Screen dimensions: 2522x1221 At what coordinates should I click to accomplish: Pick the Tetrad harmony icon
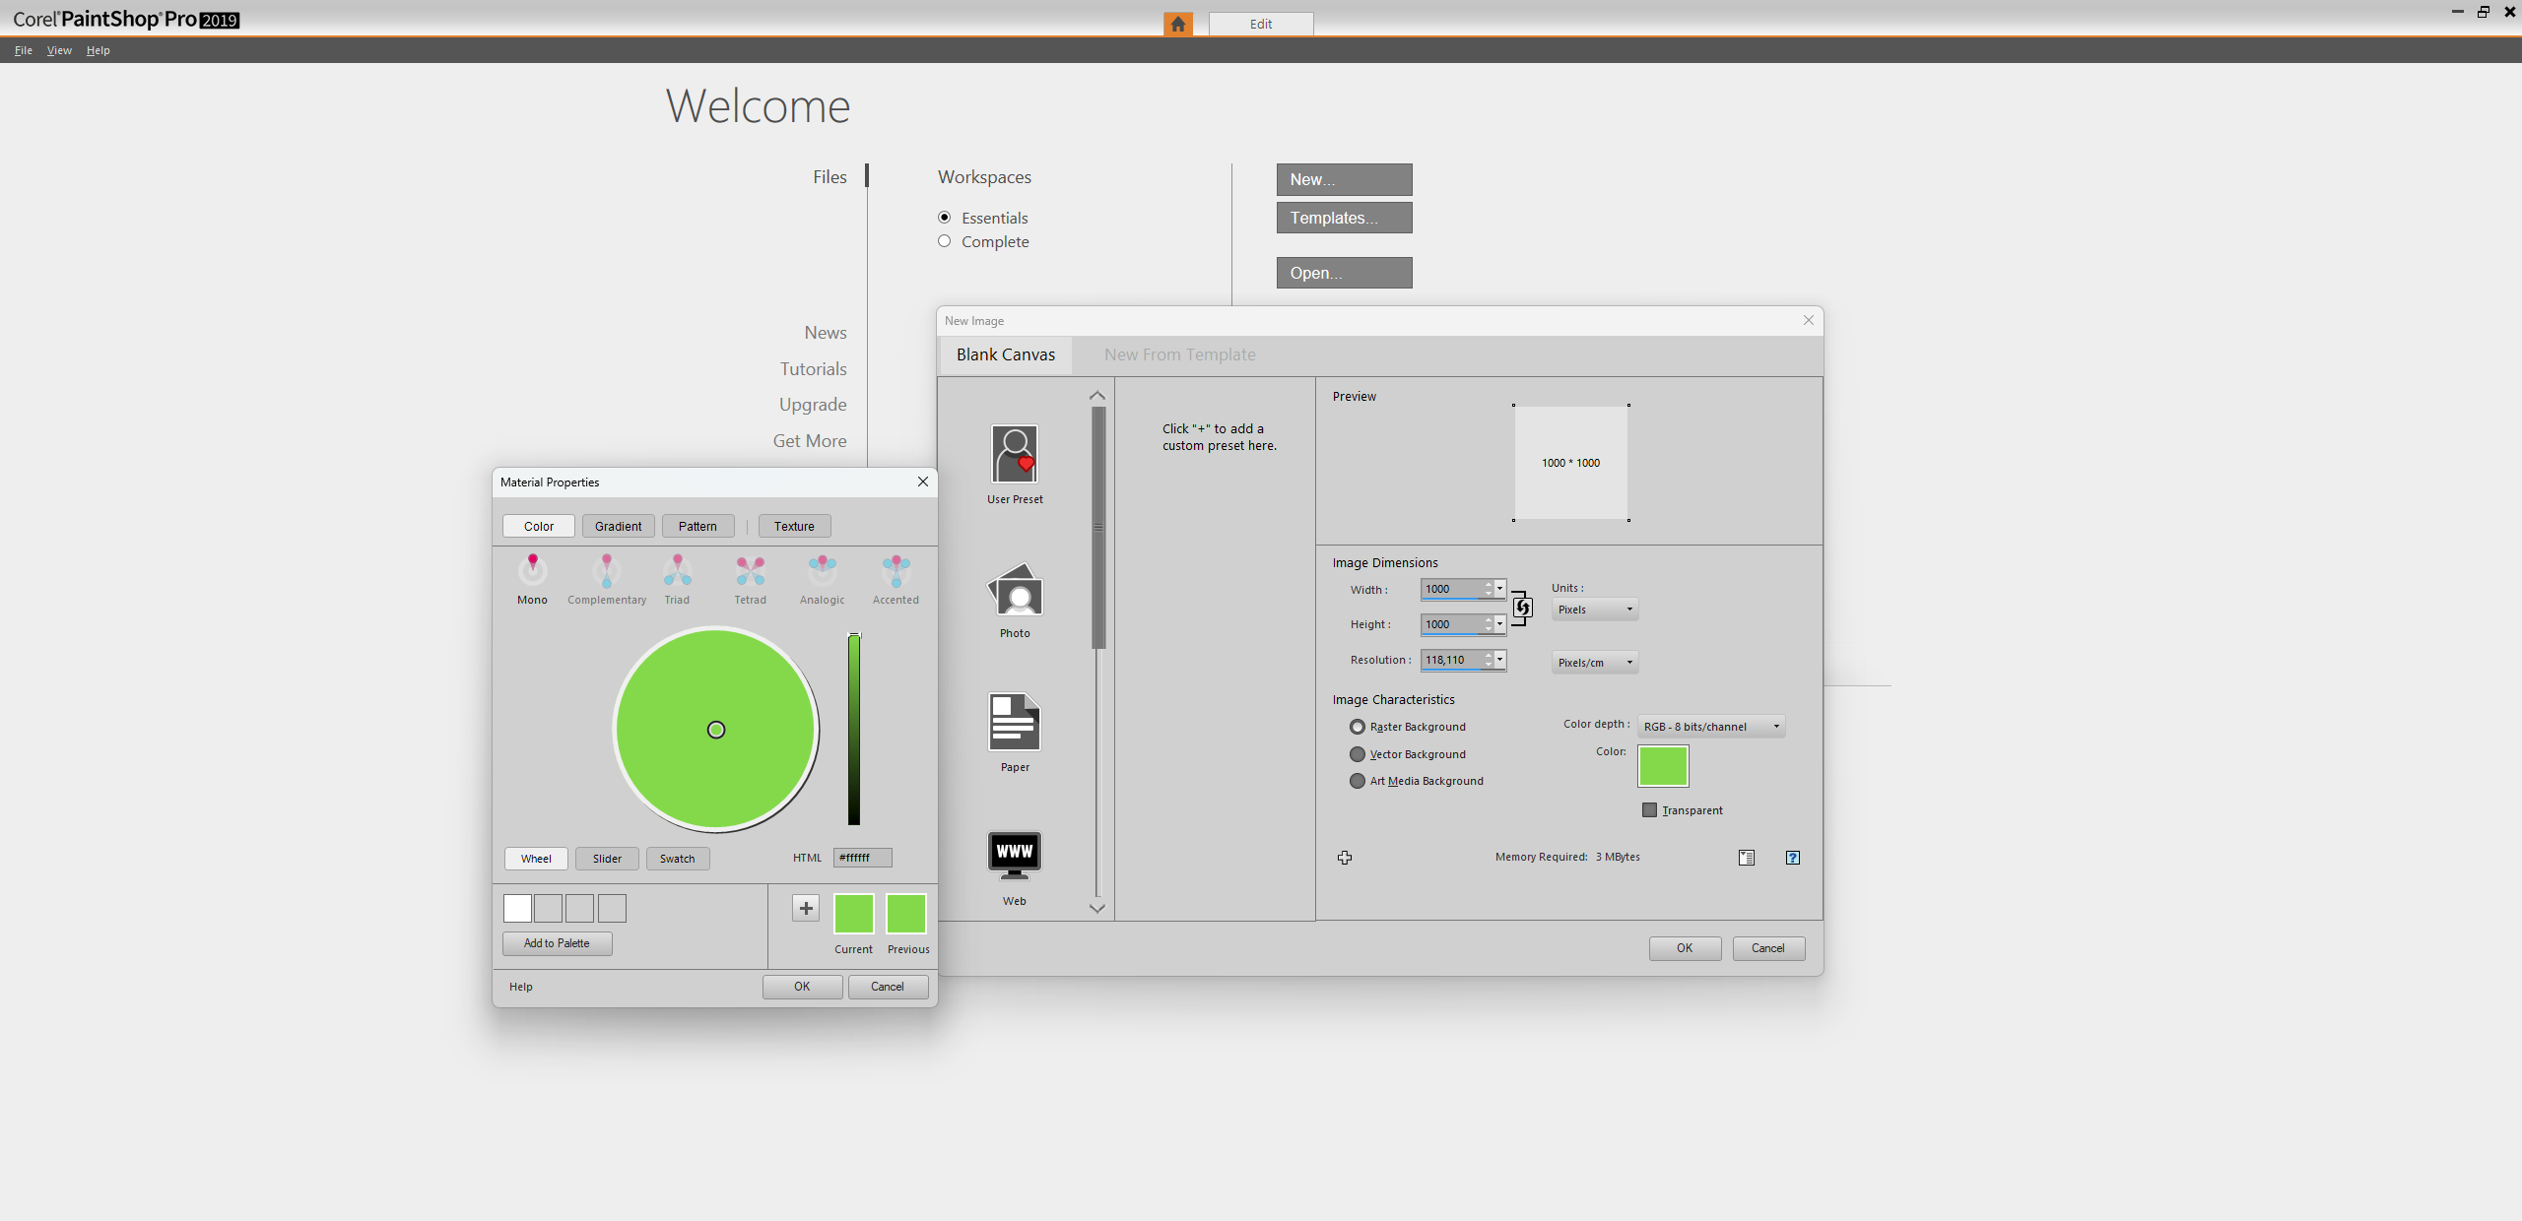point(750,571)
